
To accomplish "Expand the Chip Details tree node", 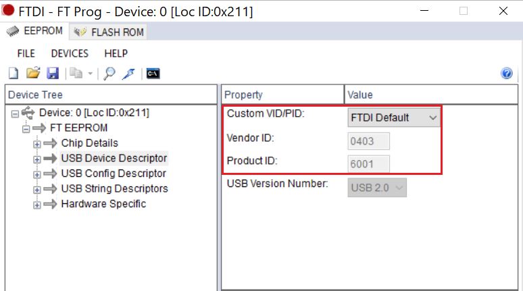I will click(x=36, y=143).
